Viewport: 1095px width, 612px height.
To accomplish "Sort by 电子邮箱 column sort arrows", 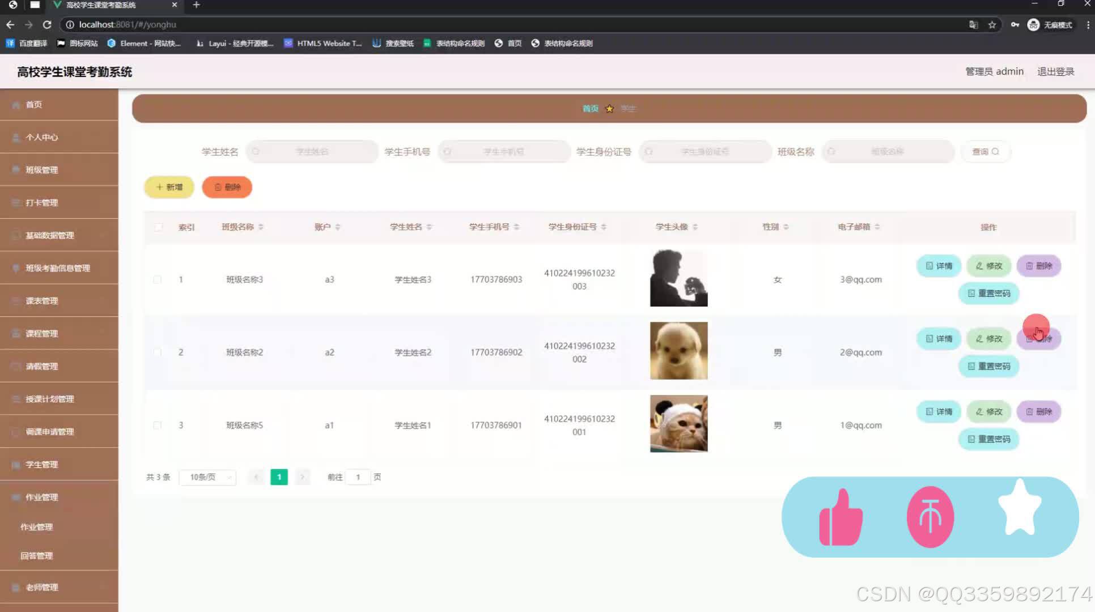I will [877, 227].
